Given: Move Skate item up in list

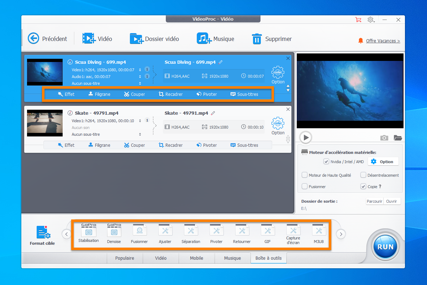Looking at the screenshot, I should pyautogui.click(x=288, y=137).
